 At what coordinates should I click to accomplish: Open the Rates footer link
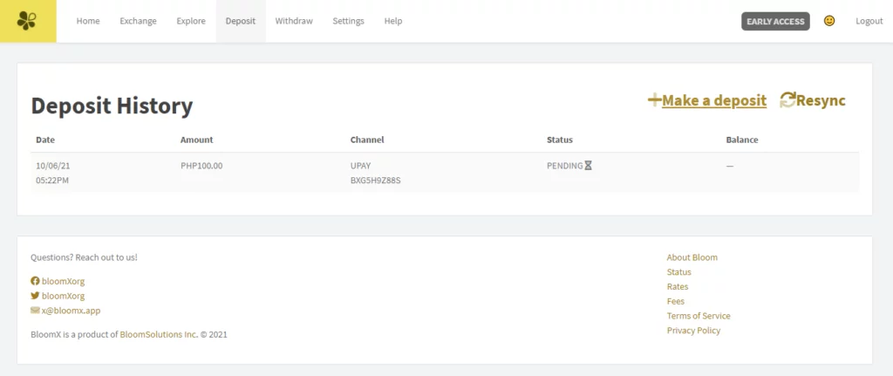pyautogui.click(x=677, y=286)
